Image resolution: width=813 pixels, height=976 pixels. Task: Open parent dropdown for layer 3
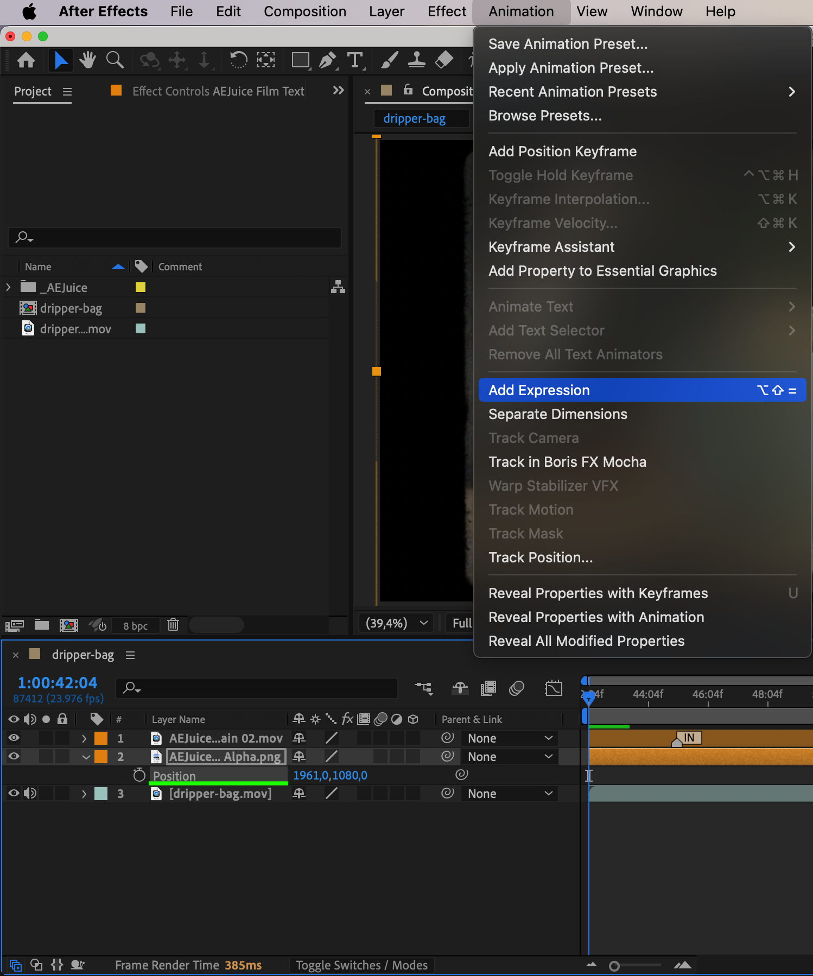(509, 794)
